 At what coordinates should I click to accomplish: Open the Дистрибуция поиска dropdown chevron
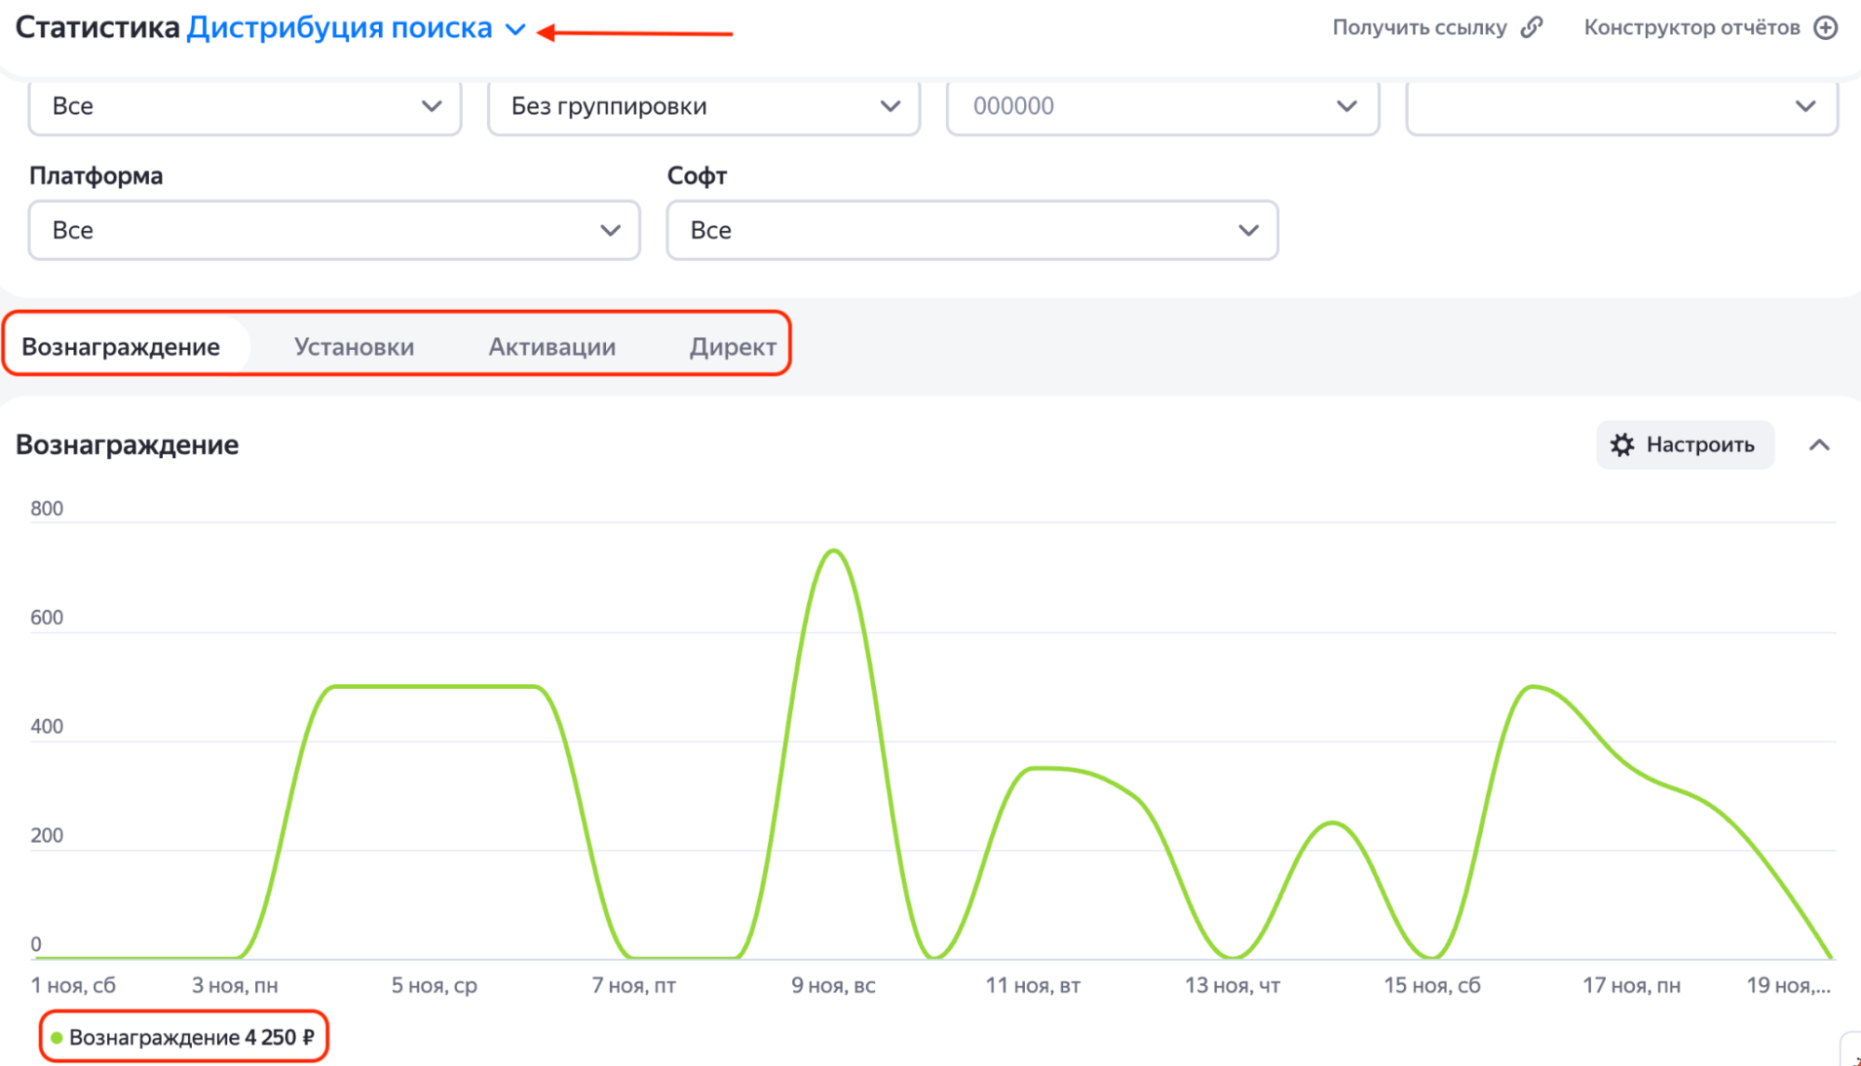(x=516, y=30)
